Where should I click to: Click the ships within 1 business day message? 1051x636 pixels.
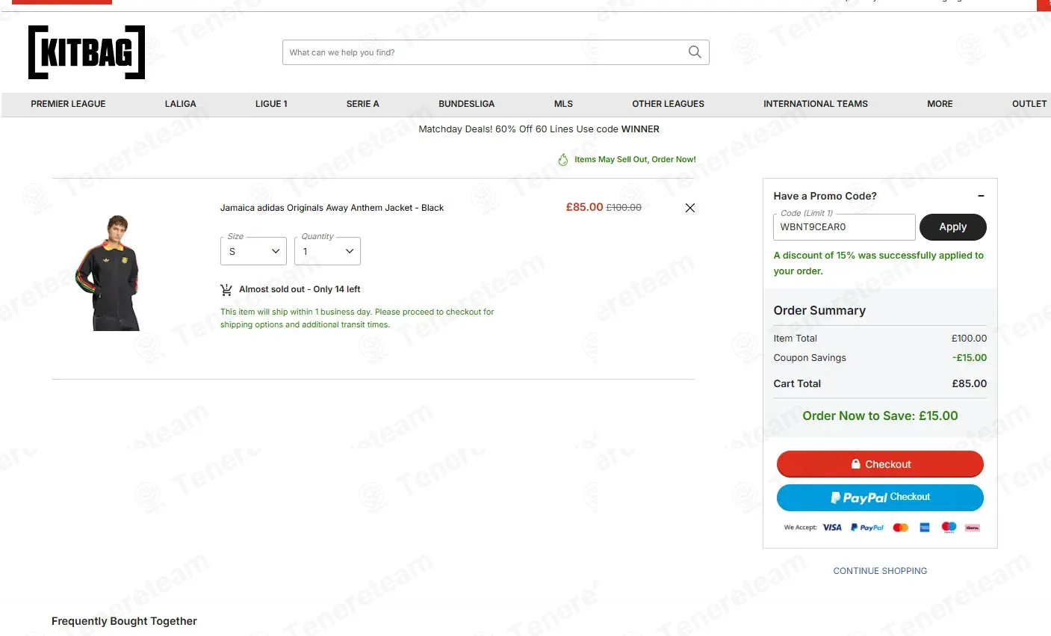click(357, 318)
